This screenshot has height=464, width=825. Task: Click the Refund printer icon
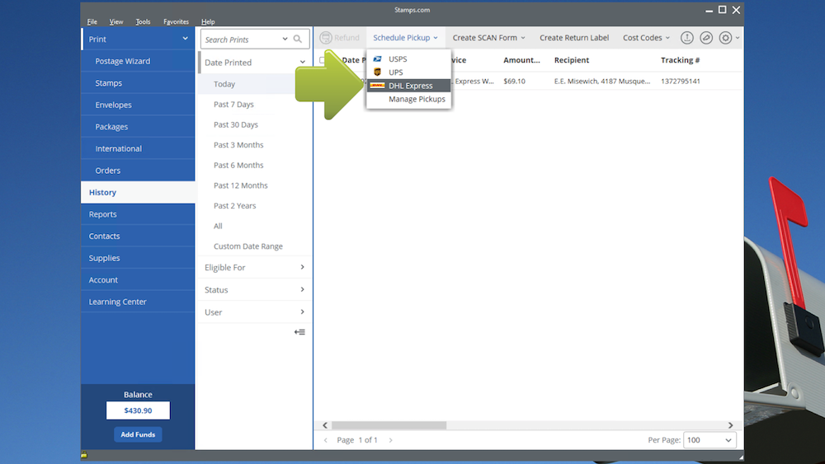(326, 38)
